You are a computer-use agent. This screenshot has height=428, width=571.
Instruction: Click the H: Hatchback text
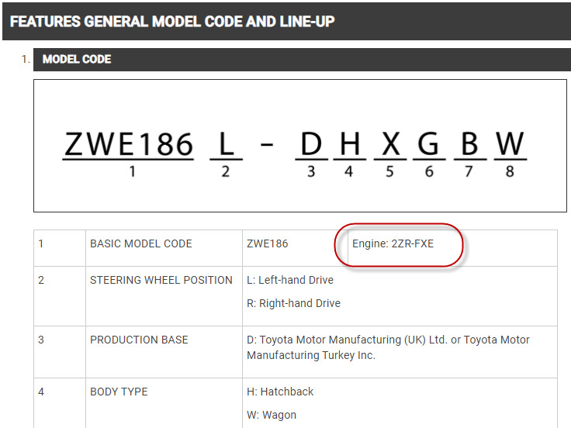click(280, 392)
